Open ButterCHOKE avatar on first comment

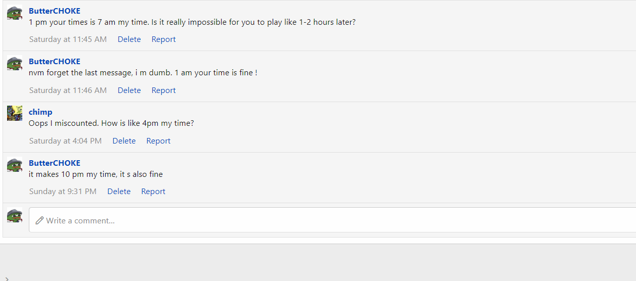(15, 13)
